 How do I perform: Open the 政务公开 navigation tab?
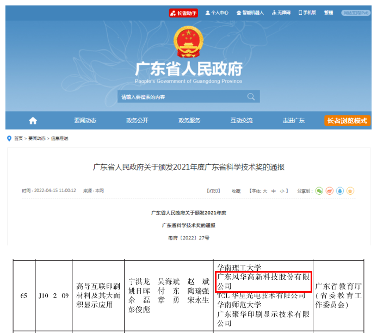pyautogui.click(x=137, y=120)
